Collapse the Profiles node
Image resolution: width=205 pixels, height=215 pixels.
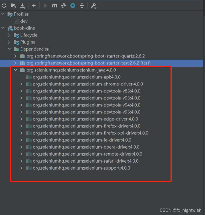(x=3, y=14)
